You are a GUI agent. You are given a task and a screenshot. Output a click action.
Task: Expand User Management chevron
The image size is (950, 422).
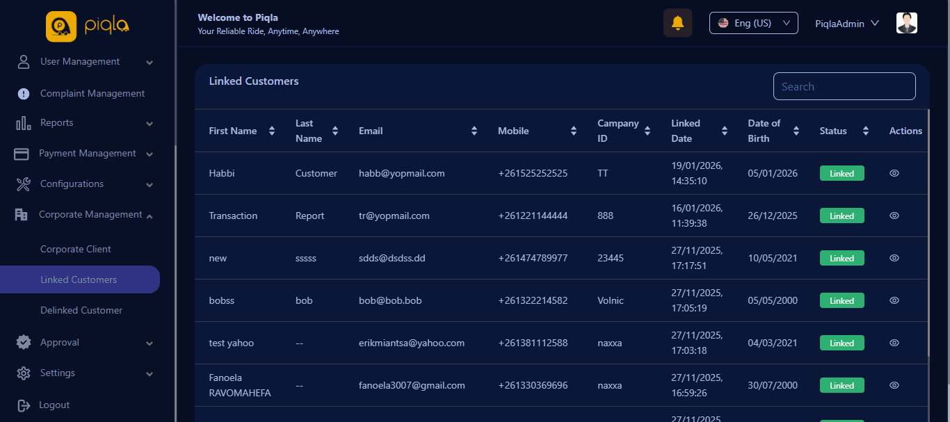point(150,63)
